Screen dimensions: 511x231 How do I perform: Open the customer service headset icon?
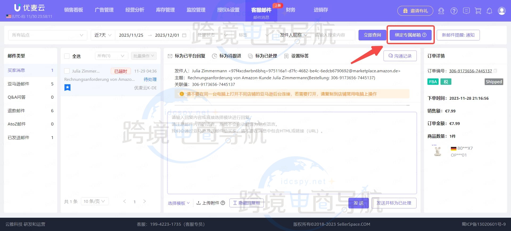pos(441,11)
